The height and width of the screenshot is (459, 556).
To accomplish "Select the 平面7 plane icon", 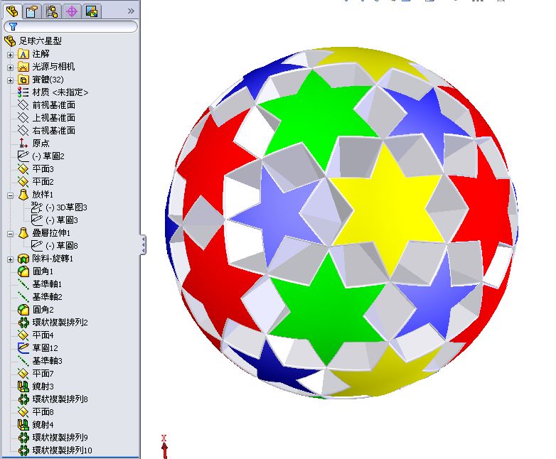I will 23,374.
